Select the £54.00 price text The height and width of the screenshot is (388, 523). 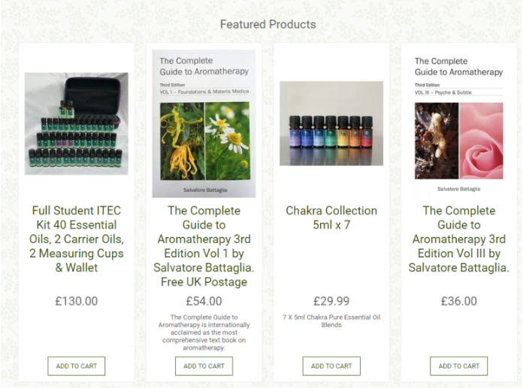click(204, 302)
